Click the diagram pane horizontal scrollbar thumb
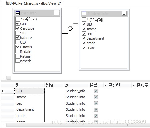Viewport: 150px width, 128px height. (x=8, y=78)
